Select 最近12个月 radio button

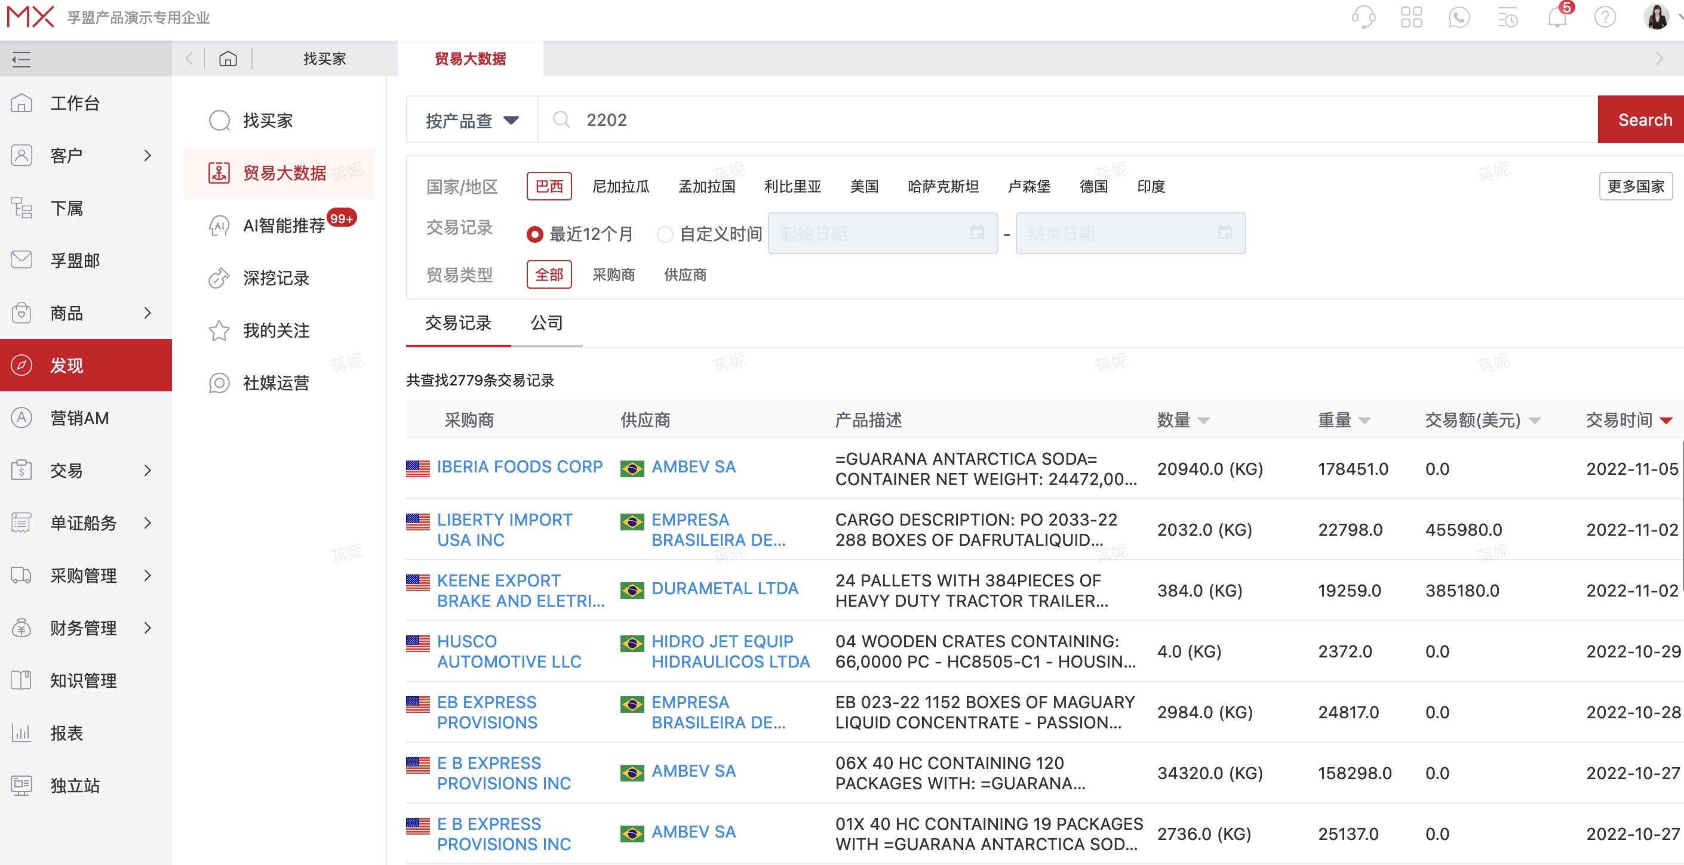tap(534, 234)
